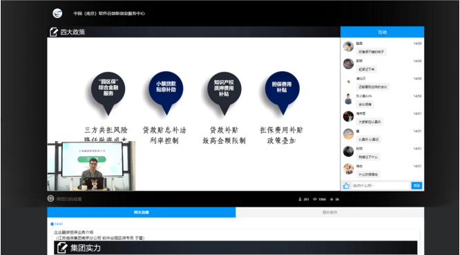Click the avatar beside 认真听 认真记
Screen dimensions: 460x255
348,134
